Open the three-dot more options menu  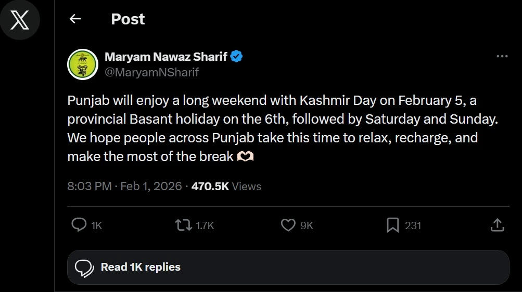502,56
